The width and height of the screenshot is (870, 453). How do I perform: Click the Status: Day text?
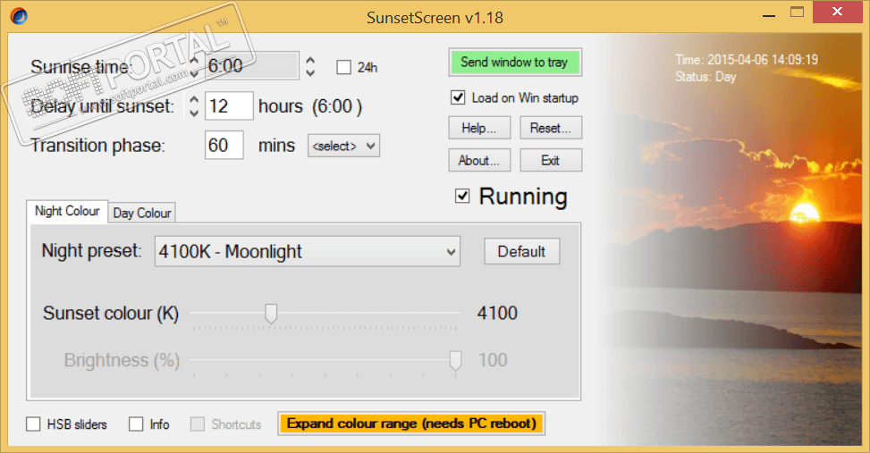pos(705,77)
